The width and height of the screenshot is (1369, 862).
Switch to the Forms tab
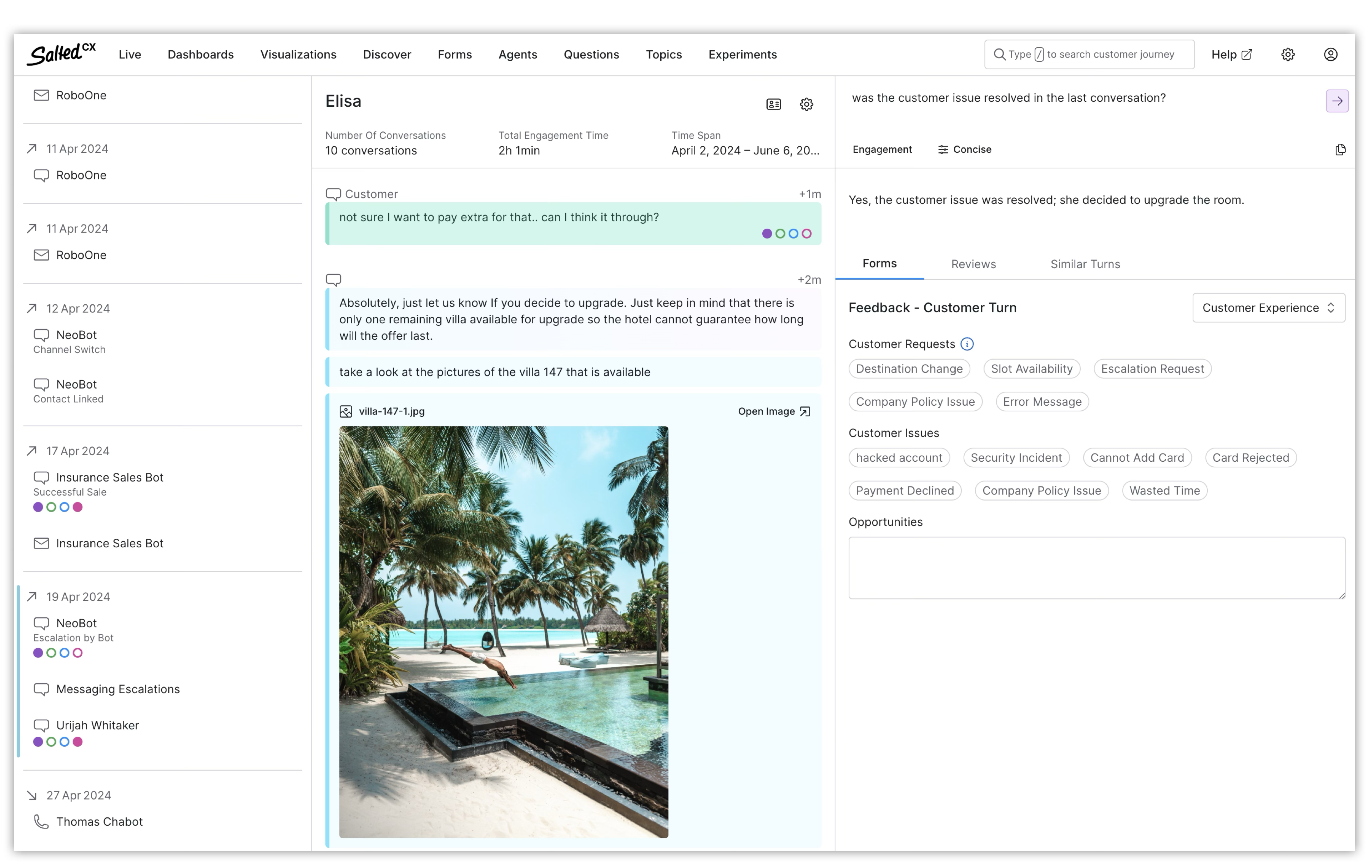click(879, 264)
